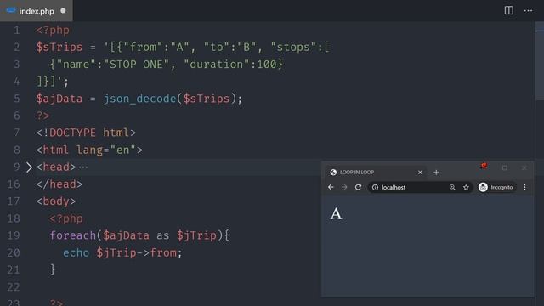Click the Incognito profile button
This screenshot has height=306, width=544.
click(496, 187)
